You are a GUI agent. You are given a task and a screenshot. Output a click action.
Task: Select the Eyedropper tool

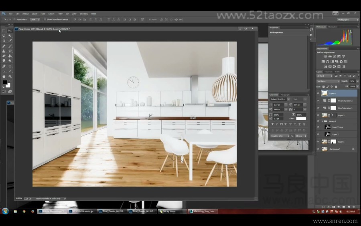click(x=10, y=41)
